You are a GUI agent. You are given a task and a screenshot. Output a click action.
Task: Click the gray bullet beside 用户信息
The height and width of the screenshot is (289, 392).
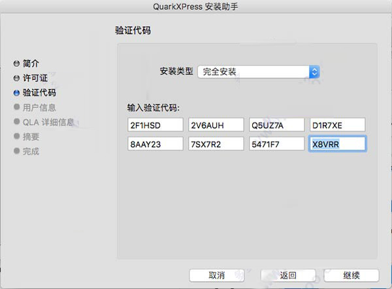[16, 107]
